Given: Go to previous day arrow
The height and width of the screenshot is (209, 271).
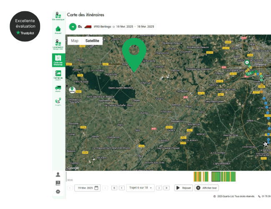Looking at the screenshot, I should (x=70, y=188).
